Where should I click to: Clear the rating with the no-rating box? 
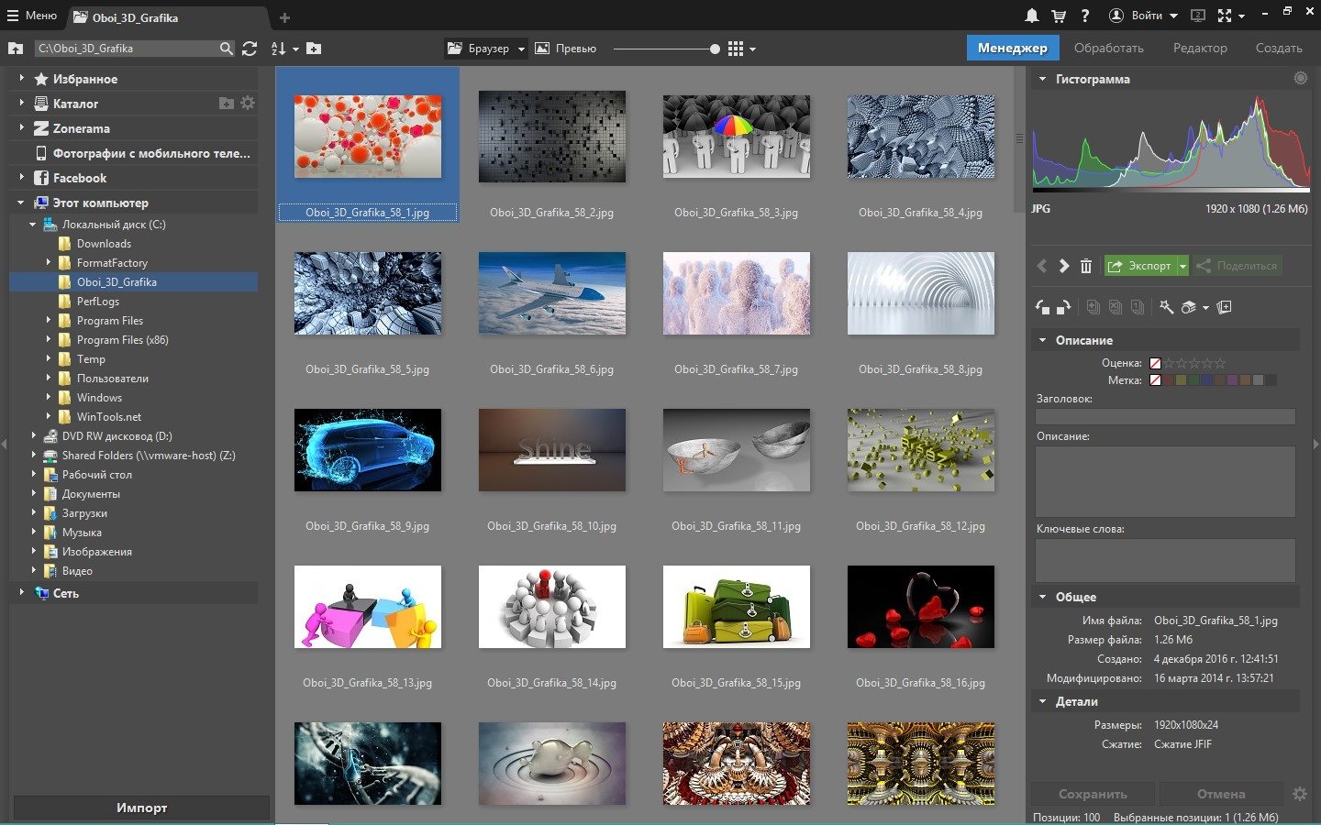click(x=1155, y=363)
